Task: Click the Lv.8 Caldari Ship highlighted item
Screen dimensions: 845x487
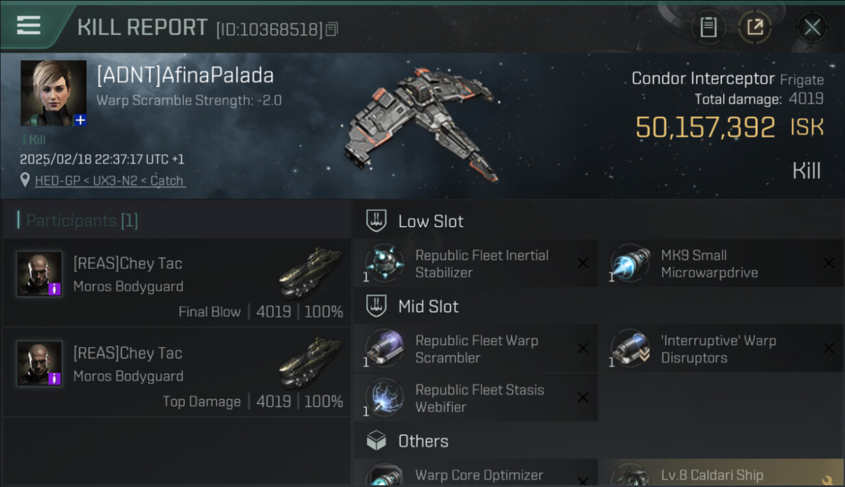Action: tap(721, 473)
